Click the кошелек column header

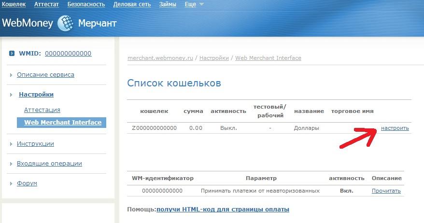154,111
